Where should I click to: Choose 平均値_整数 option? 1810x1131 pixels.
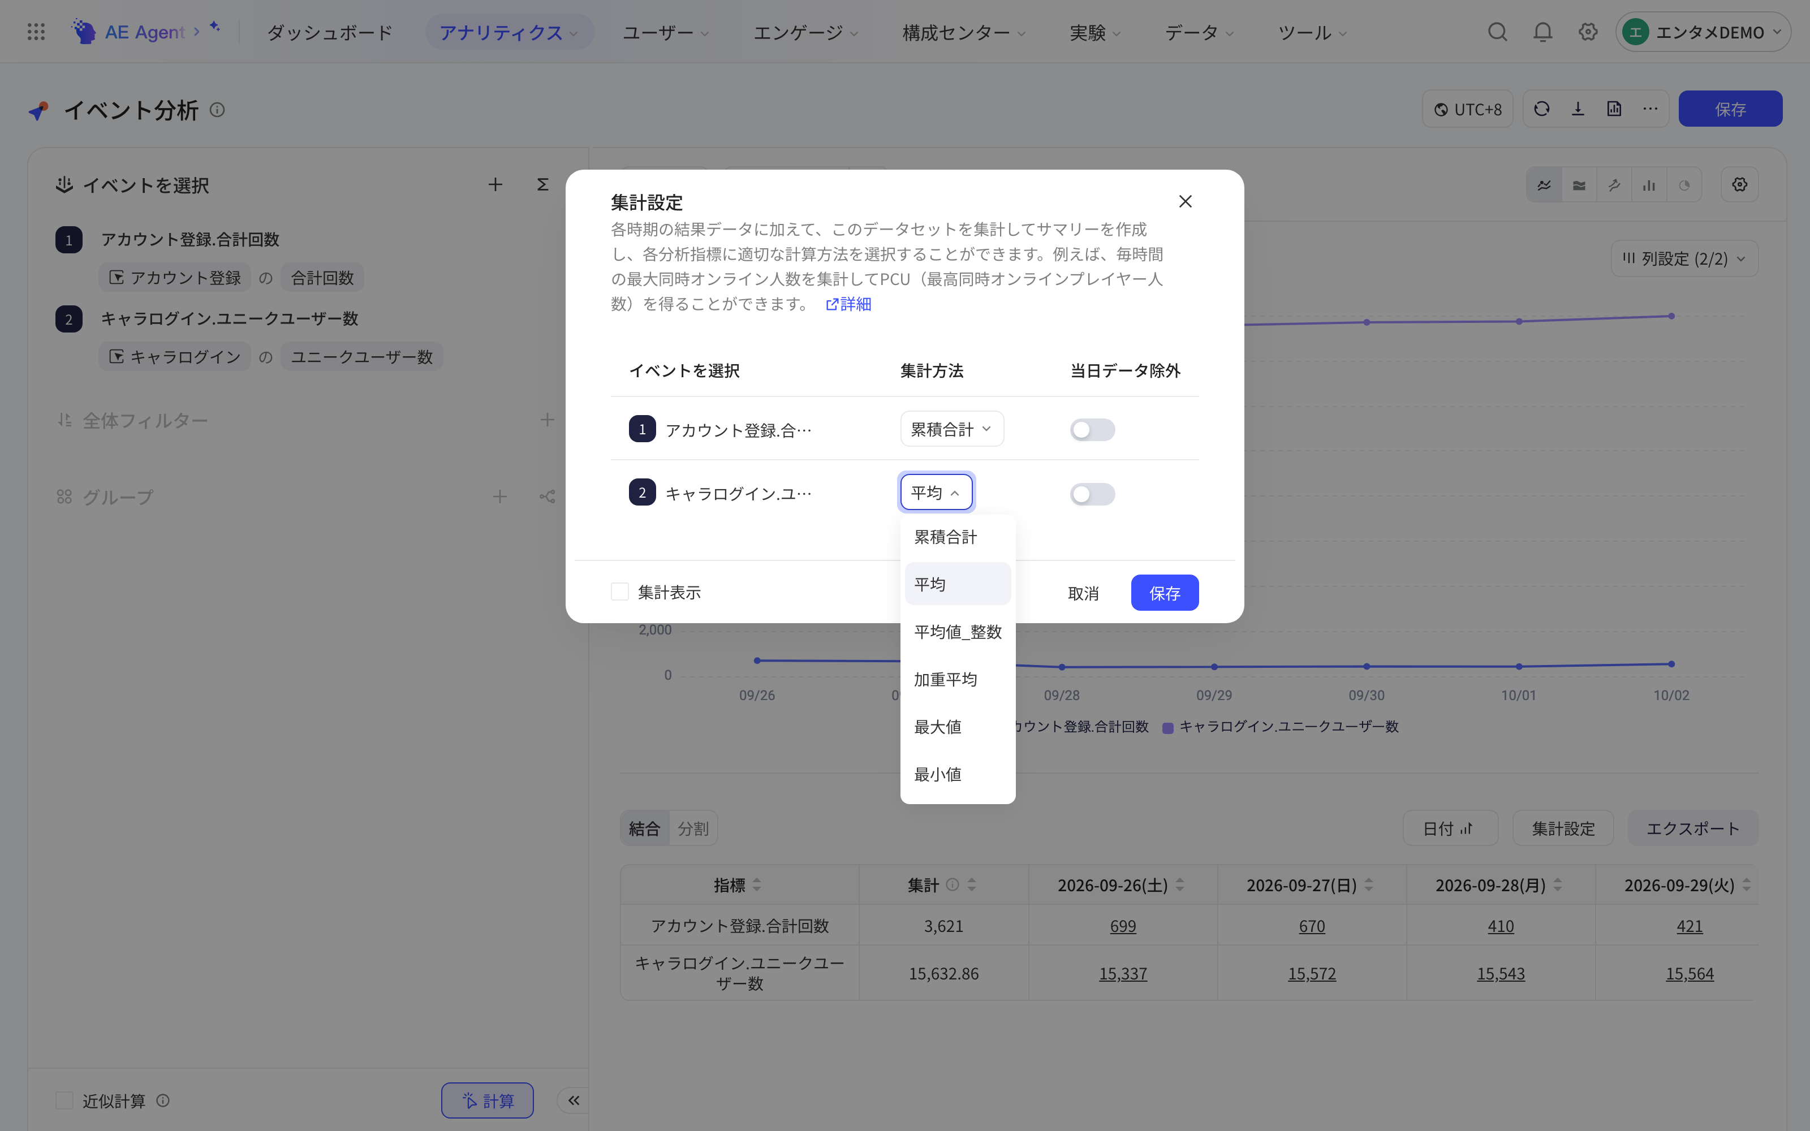coord(958,631)
